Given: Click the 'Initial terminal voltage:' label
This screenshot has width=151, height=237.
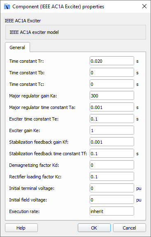Looking at the screenshot, I should point(31,188).
